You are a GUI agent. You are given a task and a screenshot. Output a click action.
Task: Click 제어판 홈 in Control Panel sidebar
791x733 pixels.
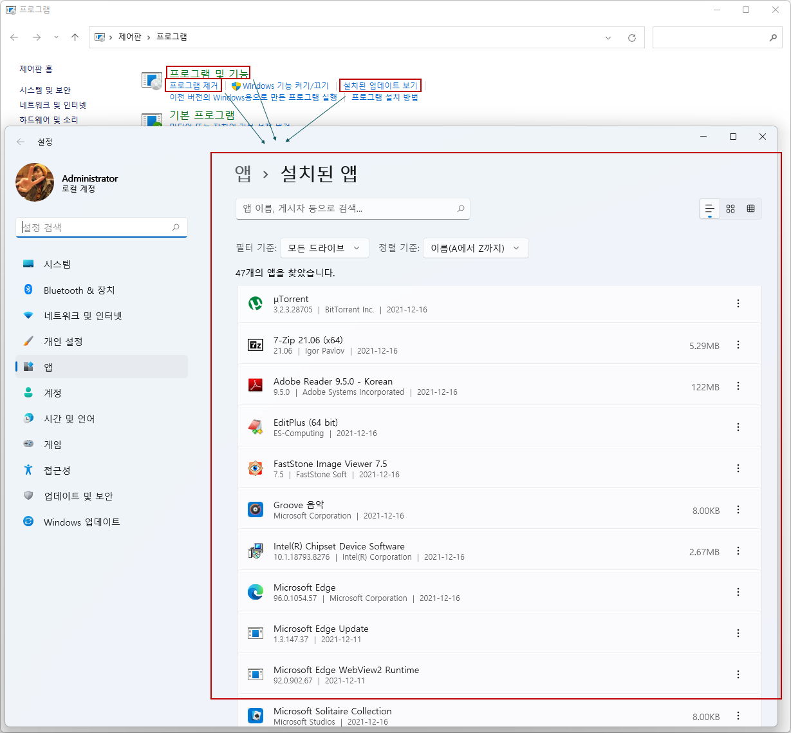(36, 69)
